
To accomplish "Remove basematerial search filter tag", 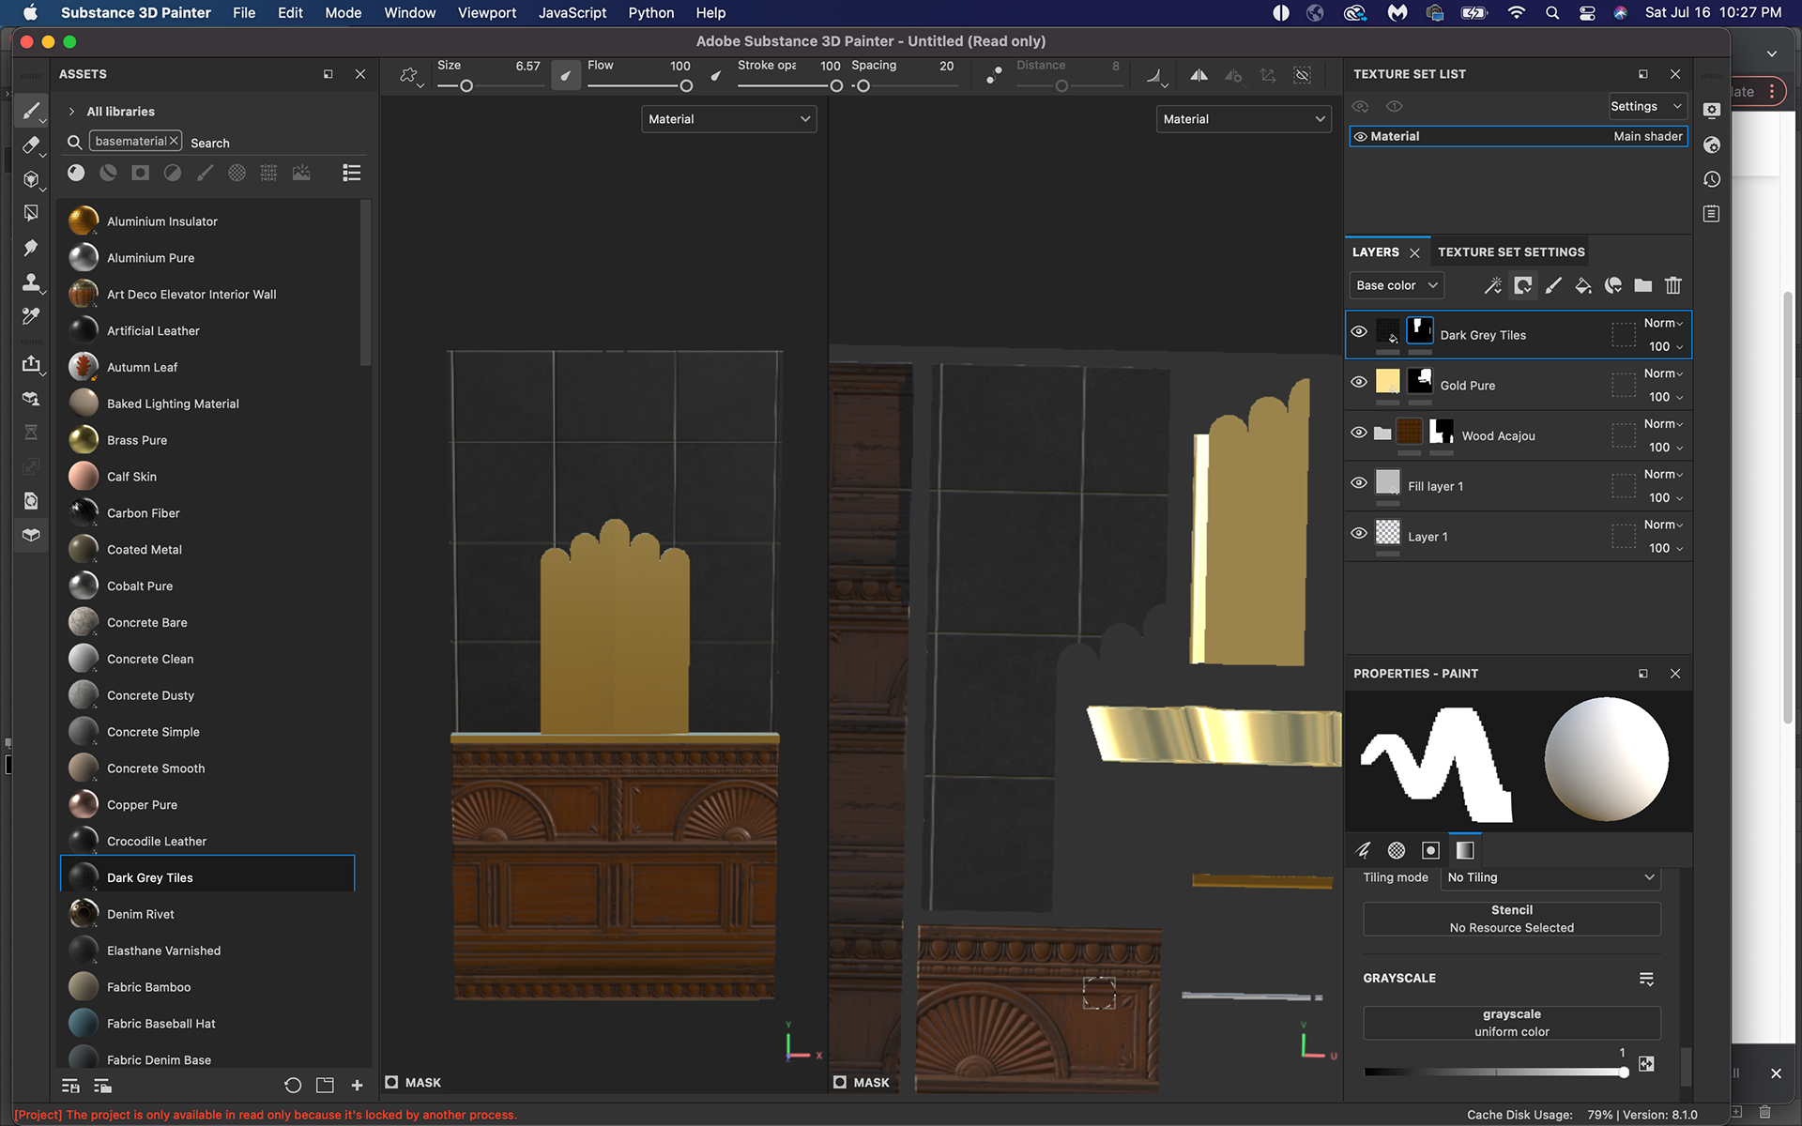I will coord(174,141).
